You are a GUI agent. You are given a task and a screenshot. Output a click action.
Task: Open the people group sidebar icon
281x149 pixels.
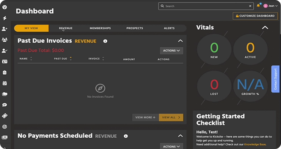[5, 40]
